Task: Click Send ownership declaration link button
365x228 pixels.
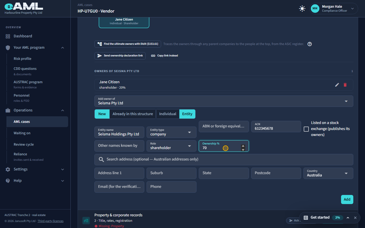Action: tap(120, 56)
